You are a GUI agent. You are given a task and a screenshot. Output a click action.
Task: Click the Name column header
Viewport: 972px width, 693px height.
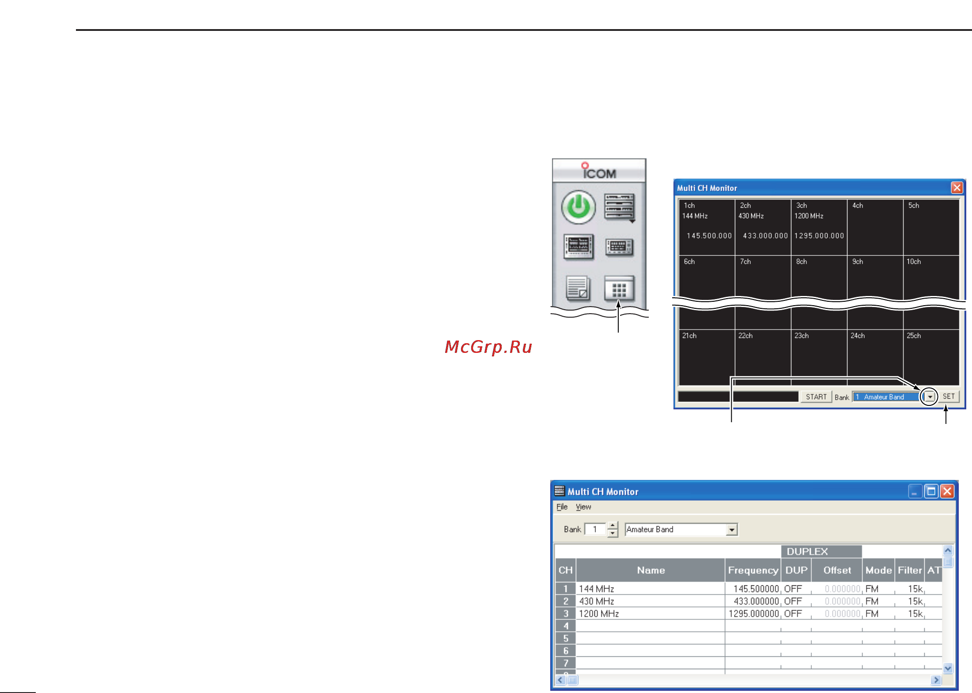pyautogui.click(x=651, y=570)
